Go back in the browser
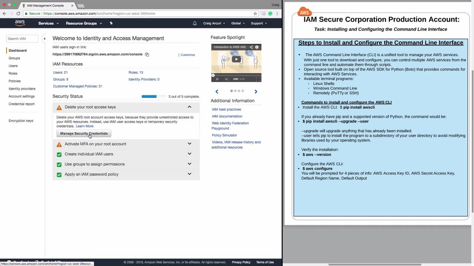Screen dimensions: 474x266 coord(4,14)
